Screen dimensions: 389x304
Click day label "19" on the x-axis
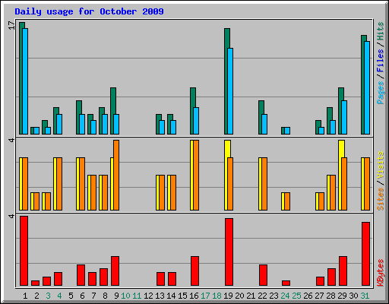tap(228, 296)
